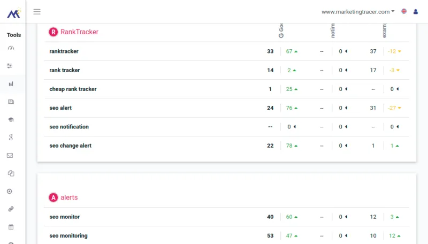Click the Tools sidebar label
Viewport: 428px width, 244px height.
click(x=14, y=35)
